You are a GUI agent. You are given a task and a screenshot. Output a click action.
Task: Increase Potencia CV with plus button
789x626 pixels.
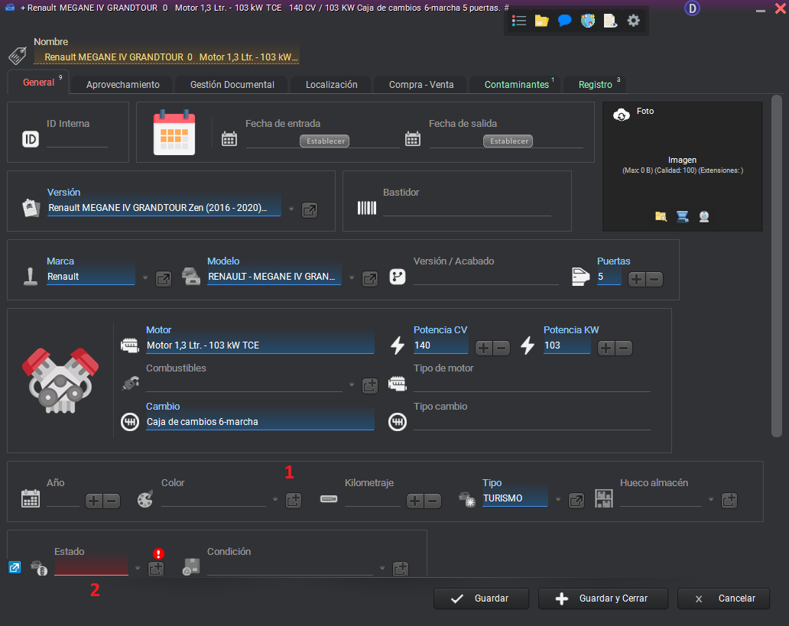pos(483,349)
